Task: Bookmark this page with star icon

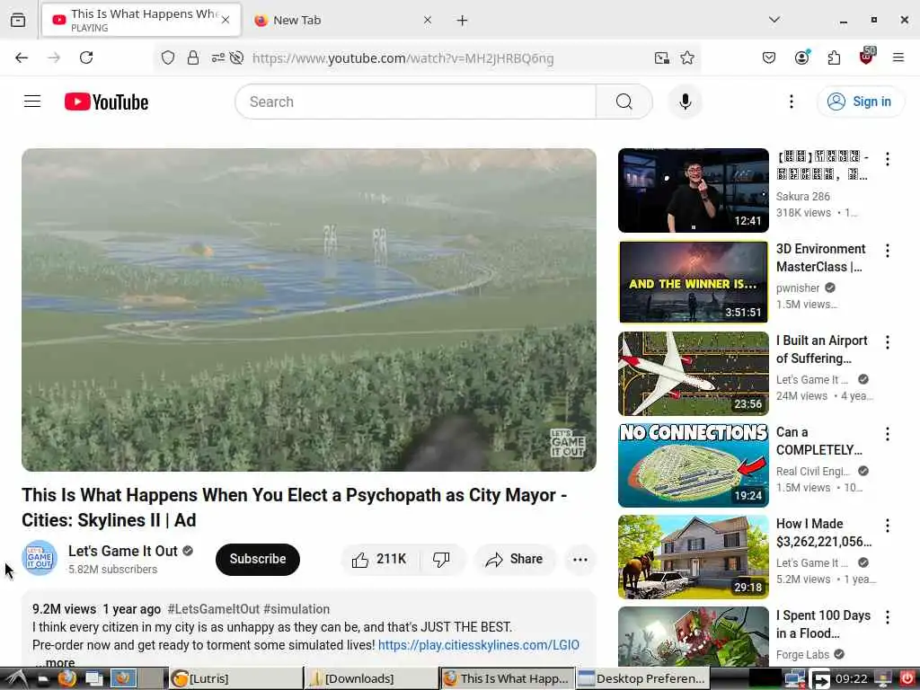Action: point(687,57)
